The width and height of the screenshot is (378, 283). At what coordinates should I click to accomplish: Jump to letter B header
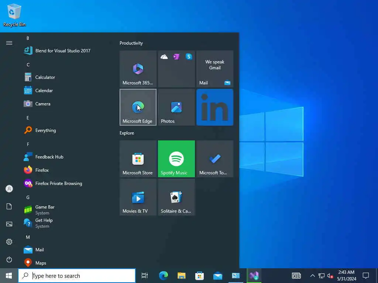pos(28,38)
